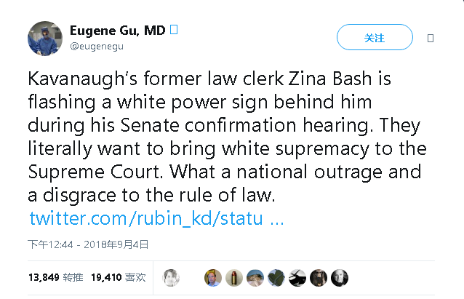Viewport: 464px width, 299px height.
Task: Click the 13,849 retweet count number
Action: point(44,277)
